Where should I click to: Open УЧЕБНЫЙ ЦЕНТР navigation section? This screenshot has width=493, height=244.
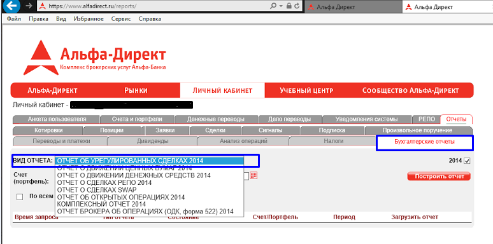coord(306,90)
